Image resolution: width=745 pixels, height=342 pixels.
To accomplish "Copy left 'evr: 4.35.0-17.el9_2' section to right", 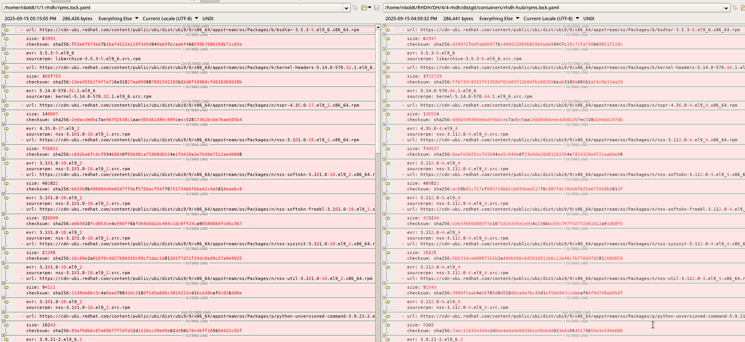I will [x=6, y=128].
